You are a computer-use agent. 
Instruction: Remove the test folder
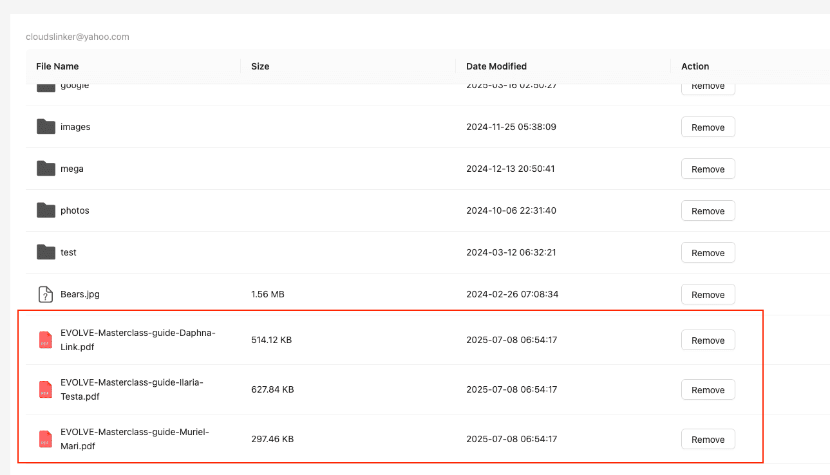tap(708, 253)
